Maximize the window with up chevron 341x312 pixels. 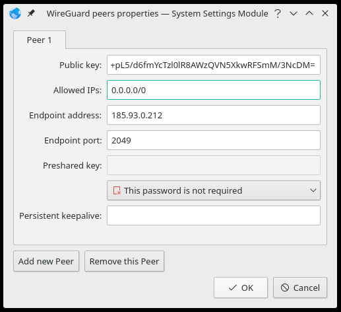tap(309, 13)
